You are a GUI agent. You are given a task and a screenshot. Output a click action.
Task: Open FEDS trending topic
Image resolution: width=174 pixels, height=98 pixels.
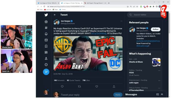click(x=131, y=73)
